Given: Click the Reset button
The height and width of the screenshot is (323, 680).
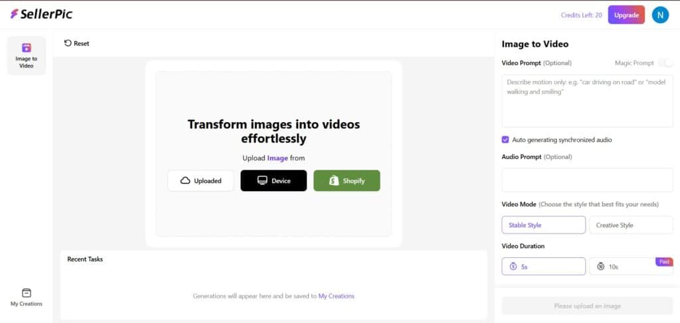Looking at the screenshot, I should coord(77,43).
